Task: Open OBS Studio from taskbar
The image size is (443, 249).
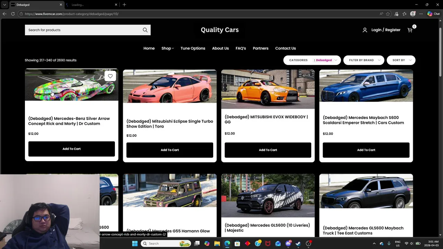Action: click(x=308, y=243)
